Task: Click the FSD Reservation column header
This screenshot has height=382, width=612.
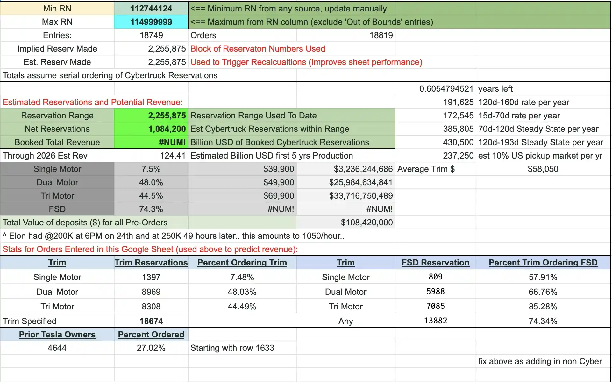Action: pos(435,263)
